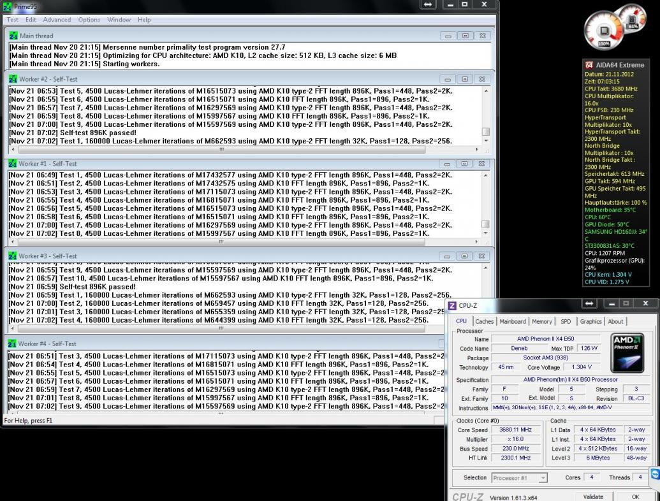This screenshot has width=660, height=501.
Task: Click the Worker #1 Self-Test window icon
Action: (12, 164)
